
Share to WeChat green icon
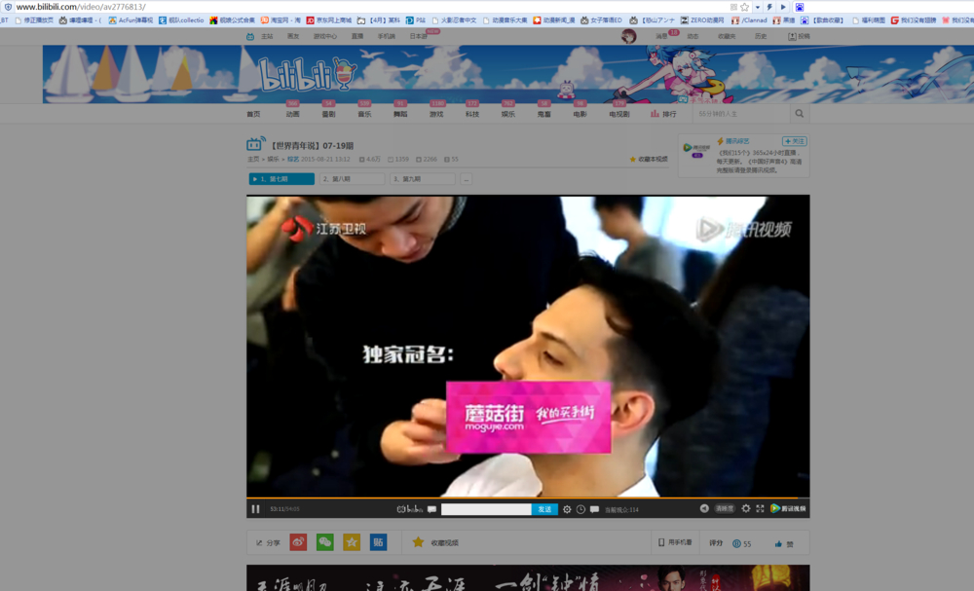point(325,542)
